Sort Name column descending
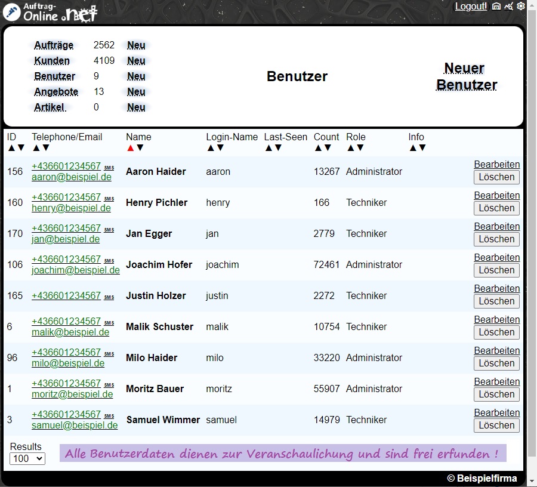This screenshot has height=487, width=537. coord(140,148)
